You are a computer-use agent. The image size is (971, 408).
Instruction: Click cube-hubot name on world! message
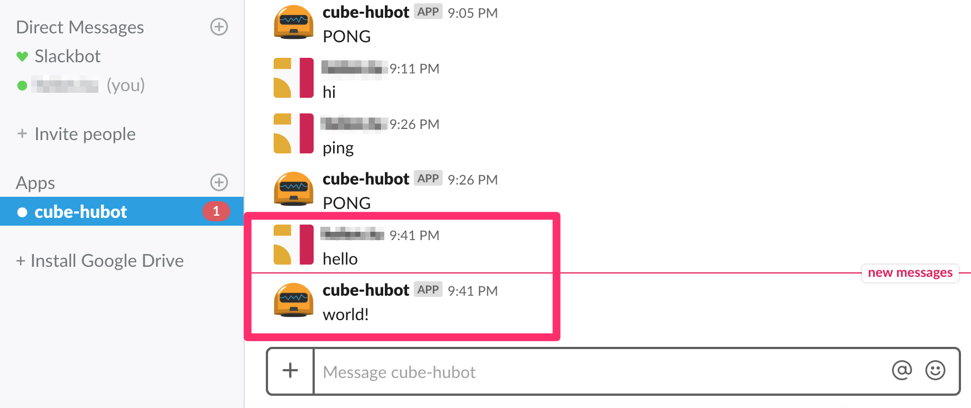[x=366, y=290]
